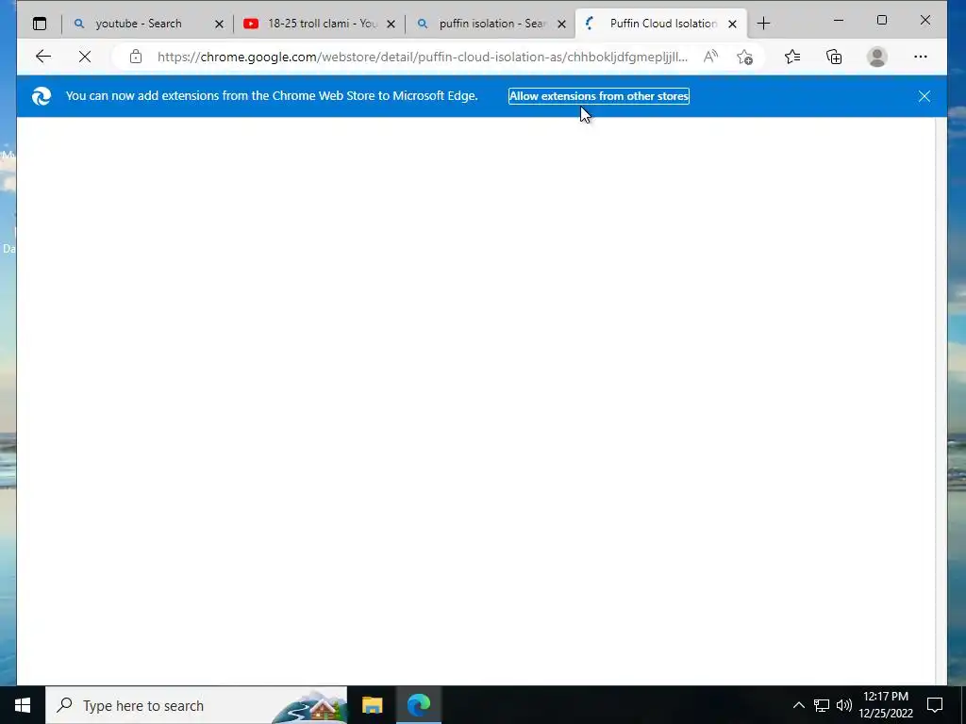This screenshot has height=724, width=966.
Task: Close the puffin isolation search tab
Action: 561,24
